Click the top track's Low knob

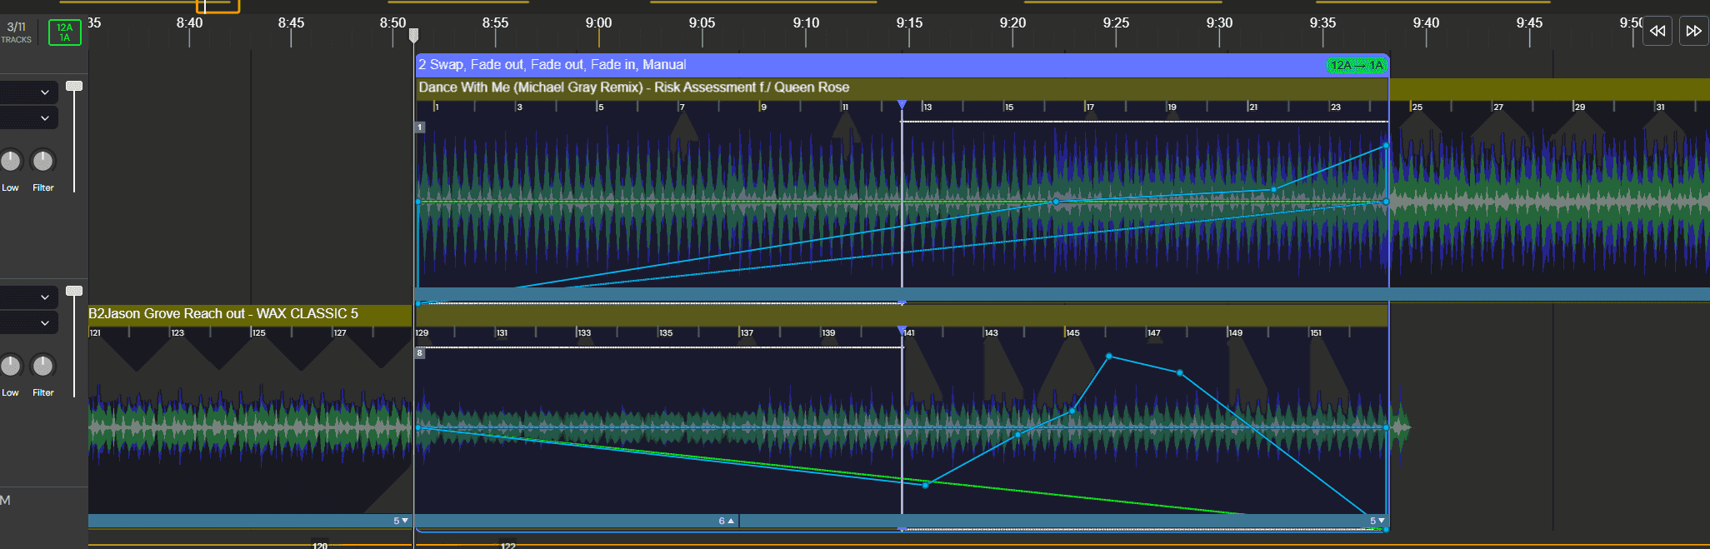pos(10,160)
